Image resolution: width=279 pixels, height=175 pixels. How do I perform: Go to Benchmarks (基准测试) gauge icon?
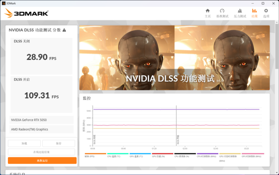click(222, 13)
